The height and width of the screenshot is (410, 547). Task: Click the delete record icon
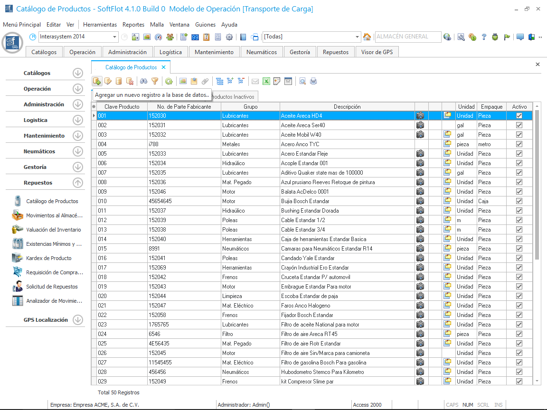[130, 81]
